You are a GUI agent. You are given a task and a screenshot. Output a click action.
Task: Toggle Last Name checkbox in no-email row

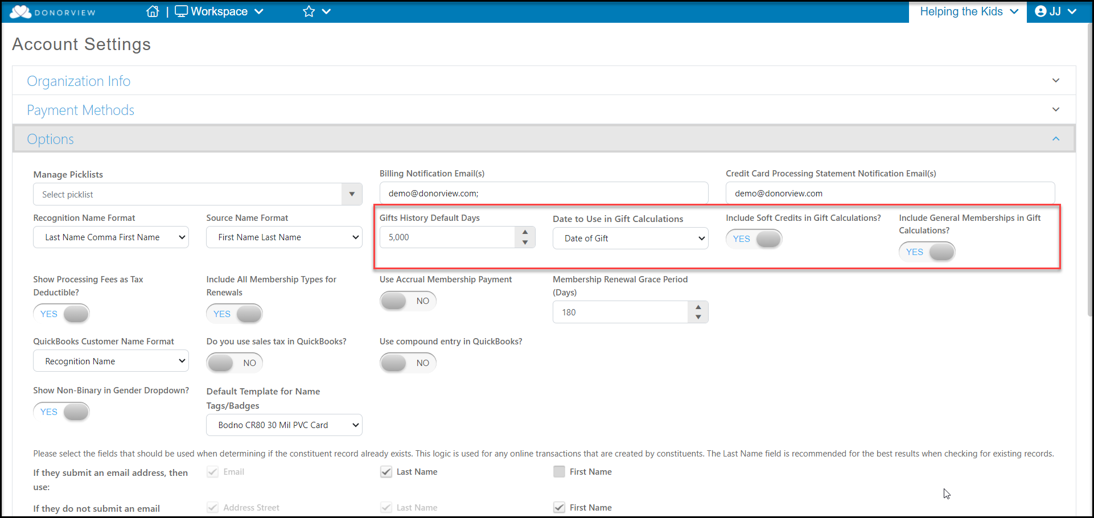pos(386,507)
